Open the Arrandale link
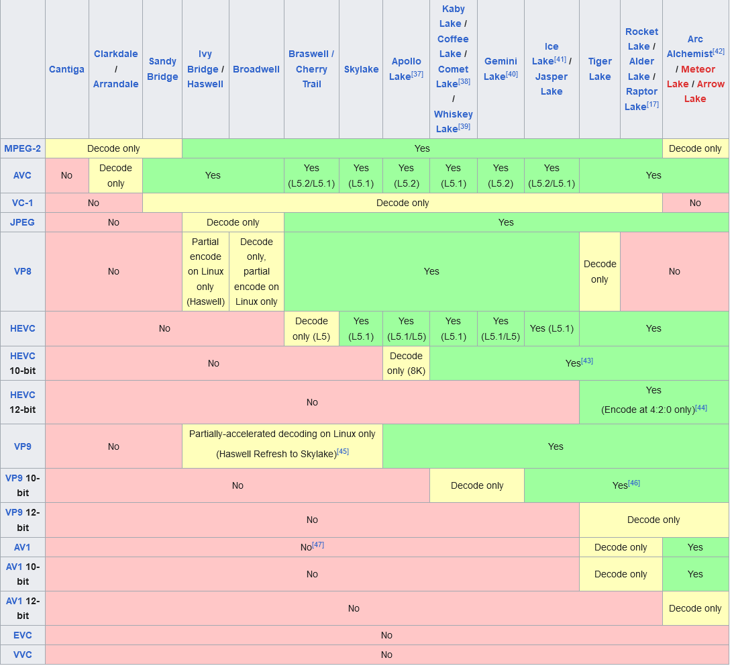Image resolution: width=734 pixels, height=668 pixels. tap(115, 85)
